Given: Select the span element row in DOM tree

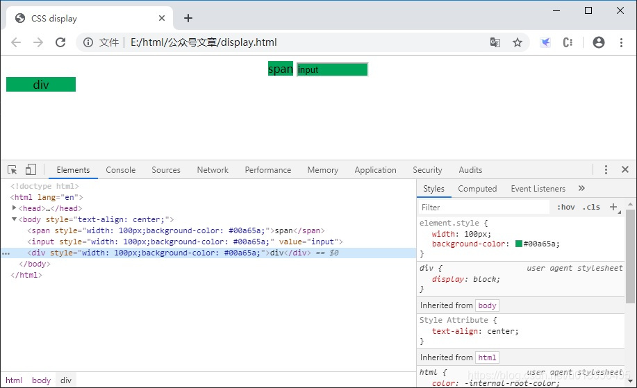Looking at the screenshot, I should pos(176,230).
